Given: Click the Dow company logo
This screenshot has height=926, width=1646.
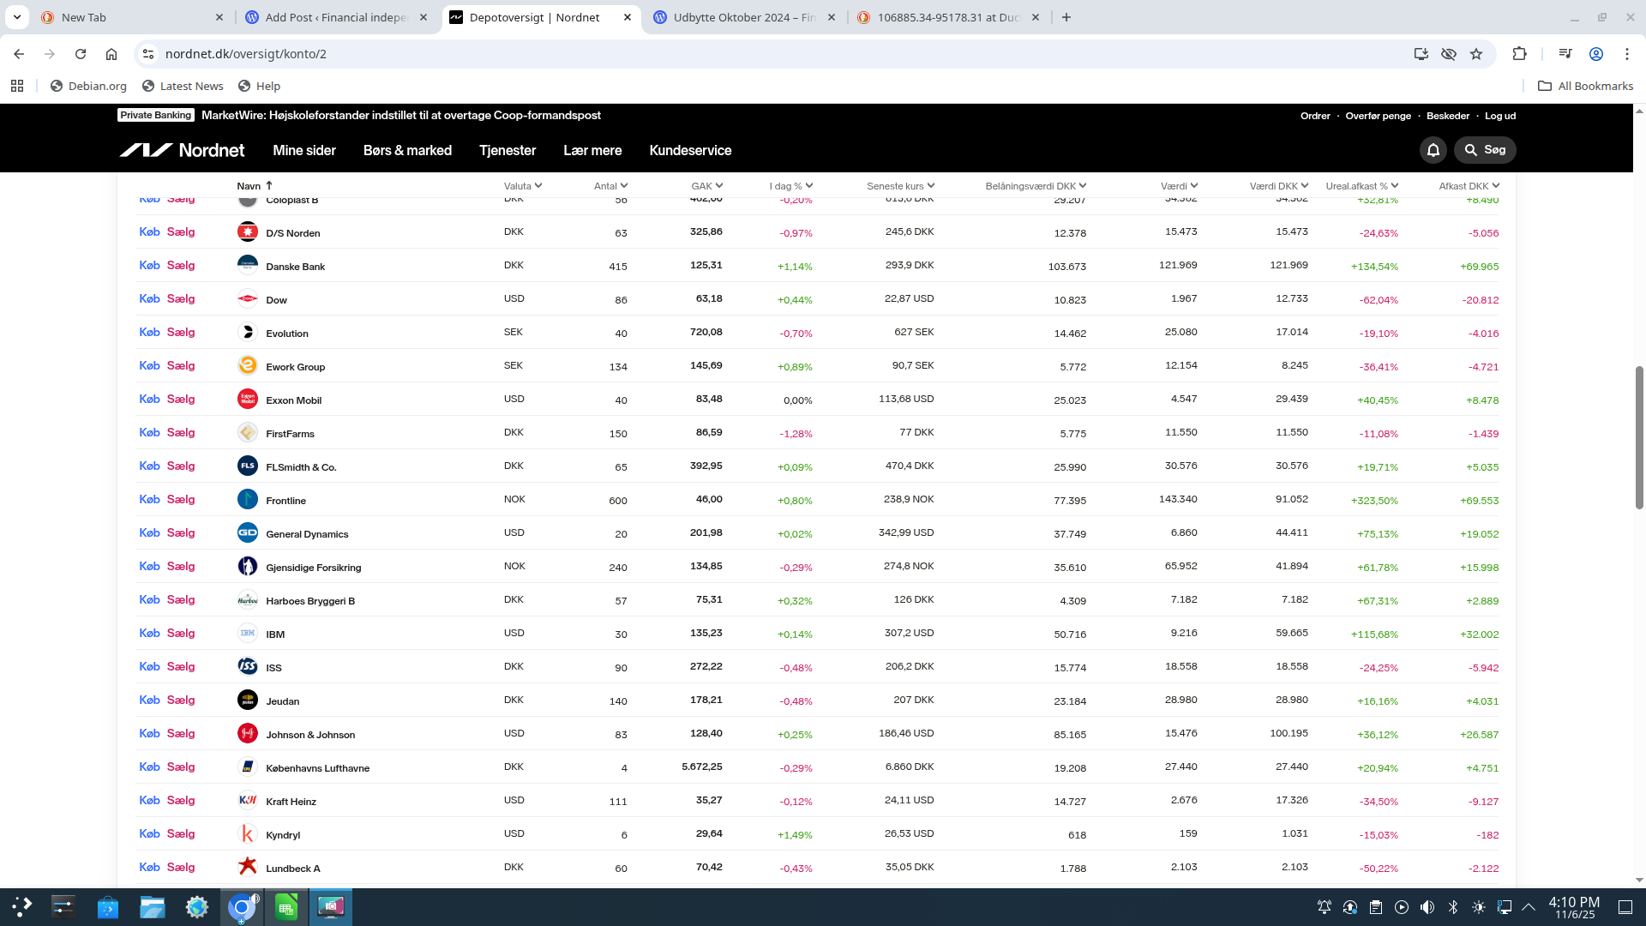Looking at the screenshot, I should pyautogui.click(x=248, y=298).
